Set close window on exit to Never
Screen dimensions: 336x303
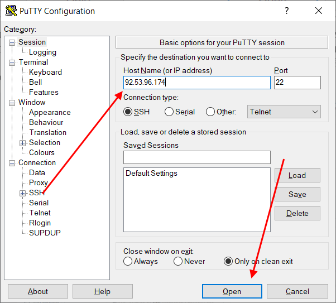178,261
